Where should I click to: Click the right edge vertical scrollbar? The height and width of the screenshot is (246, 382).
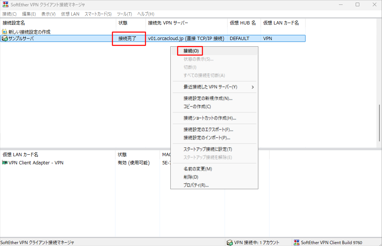(379, 123)
